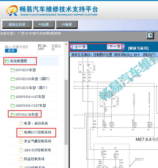The width and height of the screenshot is (158, 168).
Task: Click the tree panel scrollbar up arrow
Action: click(x=66, y=44)
